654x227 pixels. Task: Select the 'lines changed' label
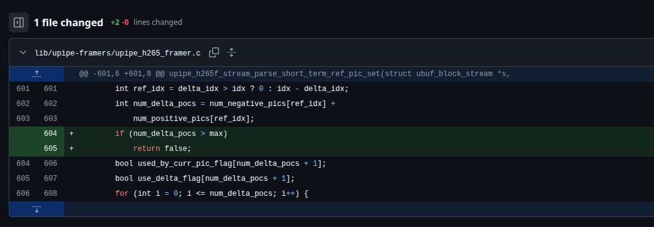click(x=158, y=22)
